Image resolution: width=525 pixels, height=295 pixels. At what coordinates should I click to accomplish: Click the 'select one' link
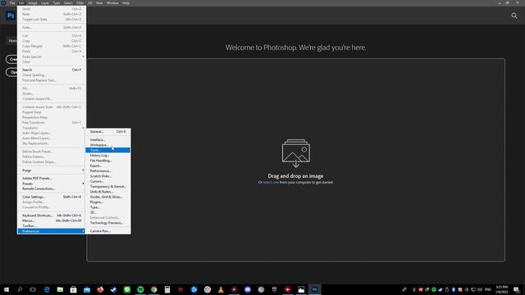point(271,182)
